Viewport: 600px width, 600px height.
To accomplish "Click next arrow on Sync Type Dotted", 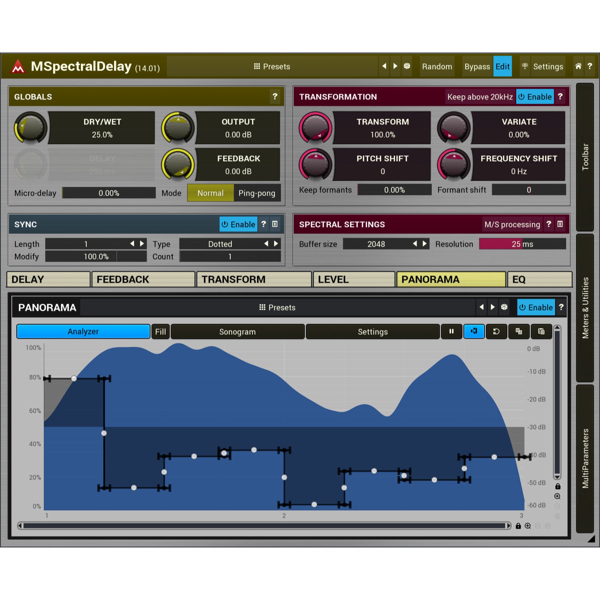I will [x=276, y=244].
